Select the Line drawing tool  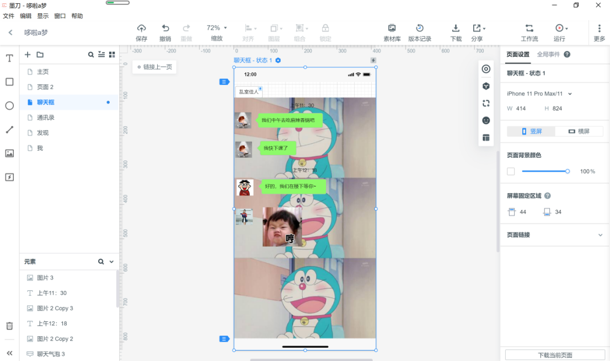[9, 130]
